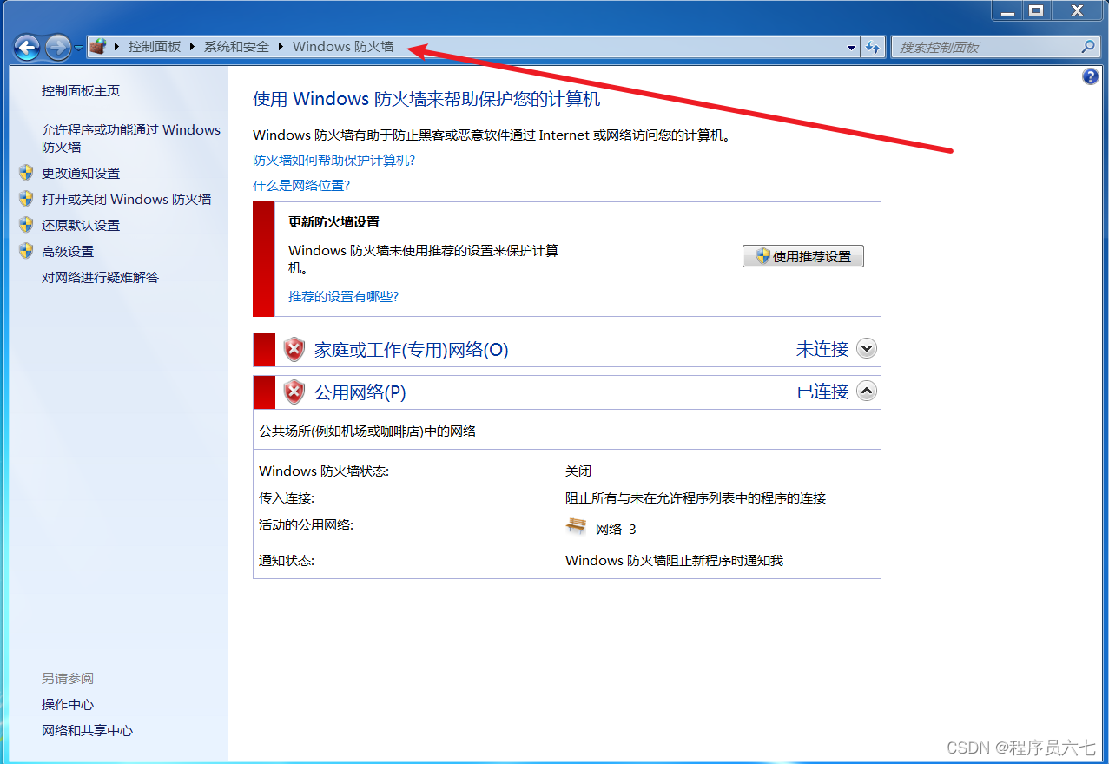Open 更改通知设置 link

(81, 173)
